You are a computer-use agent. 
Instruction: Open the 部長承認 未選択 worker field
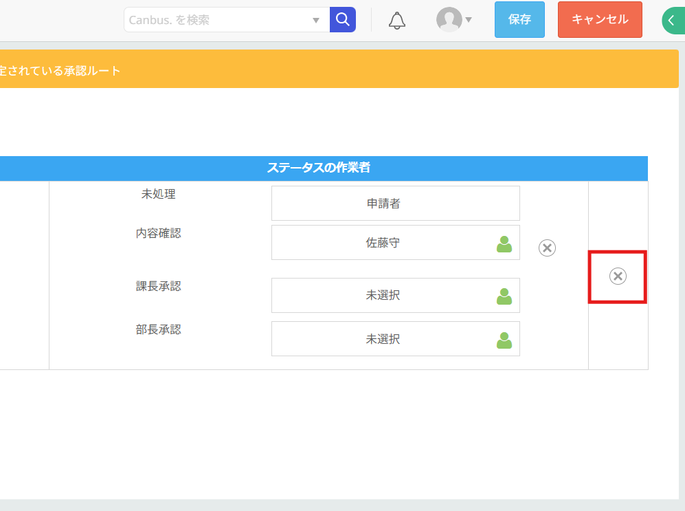[x=383, y=339]
